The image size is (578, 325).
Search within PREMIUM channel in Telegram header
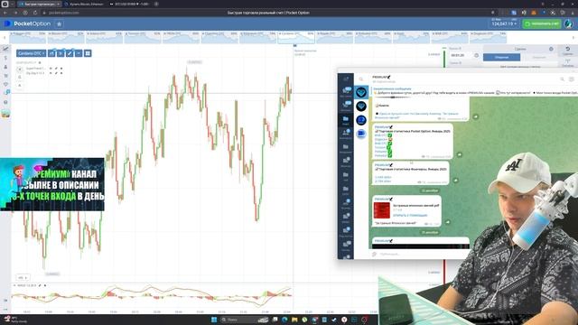pyautogui.click(x=562, y=79)
